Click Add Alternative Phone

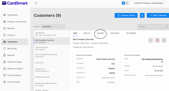[x=154, y=75]
